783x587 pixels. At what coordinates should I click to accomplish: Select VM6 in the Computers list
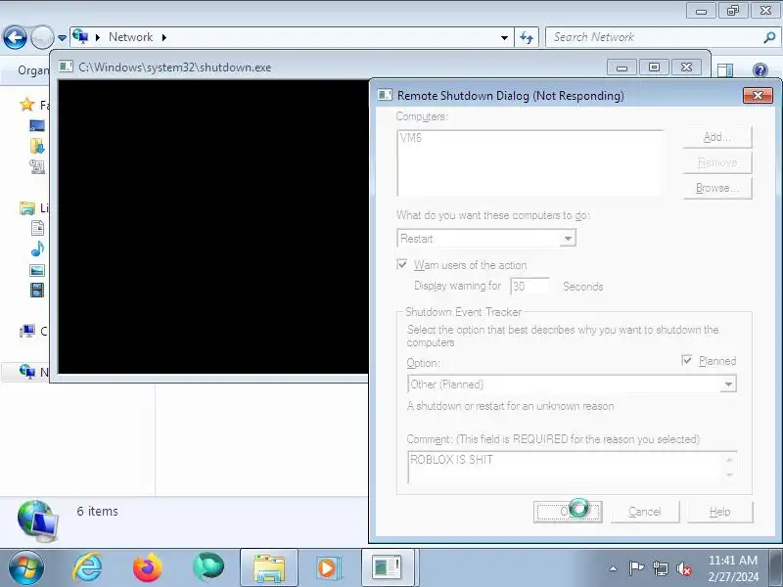click(x=411, y=138)
